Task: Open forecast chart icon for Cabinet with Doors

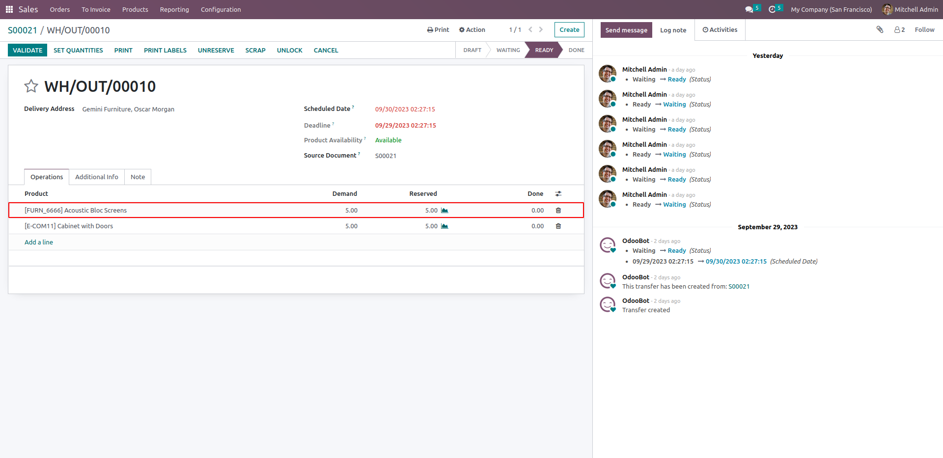Action: [x=444, y=226]
